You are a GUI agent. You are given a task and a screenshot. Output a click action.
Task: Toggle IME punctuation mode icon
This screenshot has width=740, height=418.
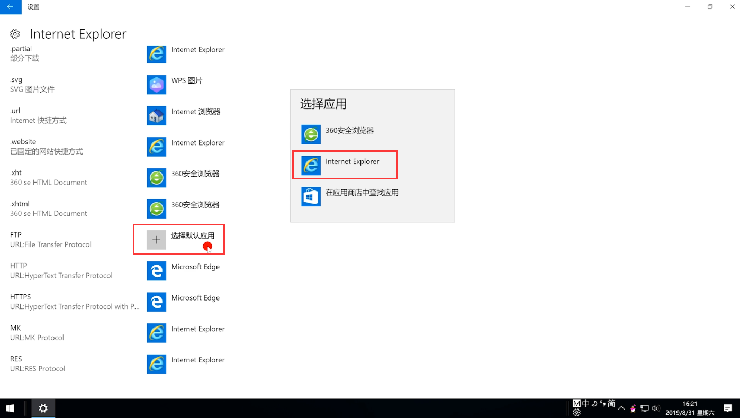602,404
